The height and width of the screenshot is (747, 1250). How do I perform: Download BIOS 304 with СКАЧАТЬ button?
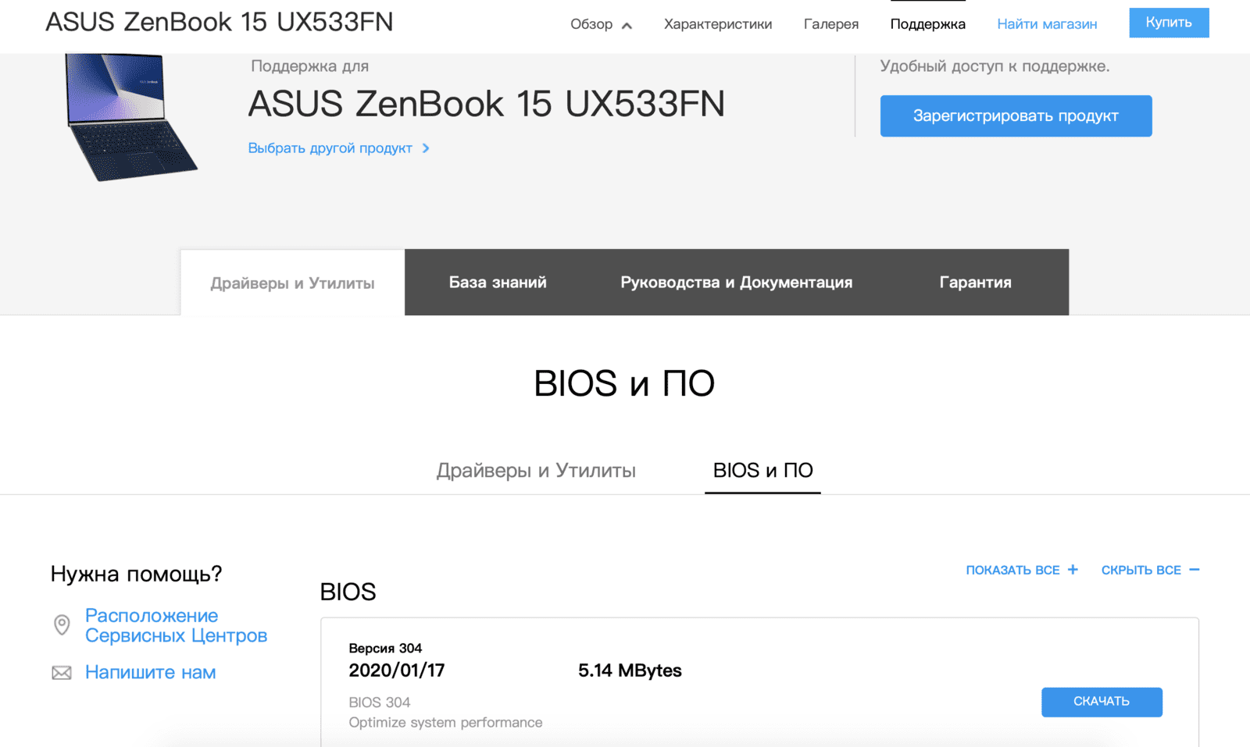click(x=1101, y=702)
